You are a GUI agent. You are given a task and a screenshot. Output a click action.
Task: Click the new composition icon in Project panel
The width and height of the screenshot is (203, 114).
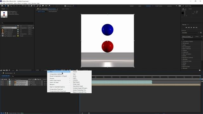click(7, 70)
